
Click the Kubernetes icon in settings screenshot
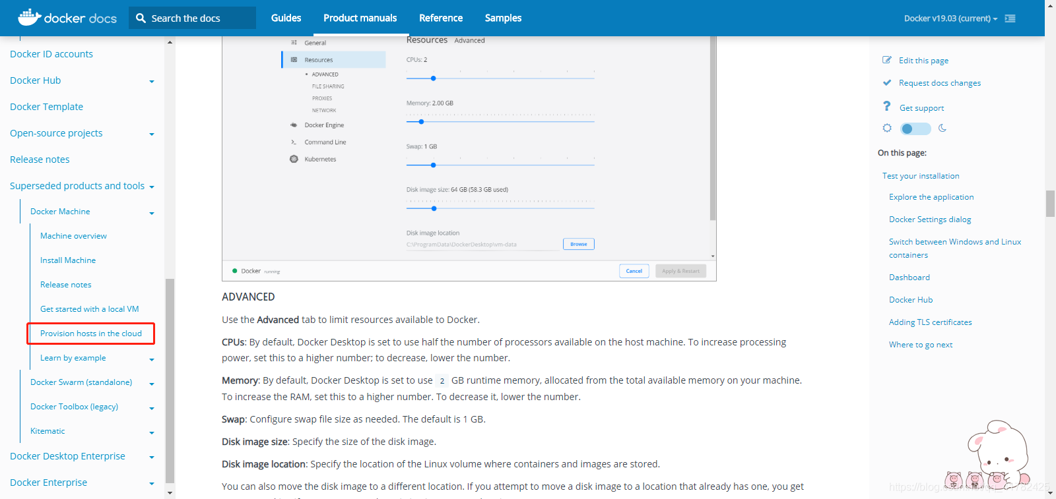tap(294, 159)
